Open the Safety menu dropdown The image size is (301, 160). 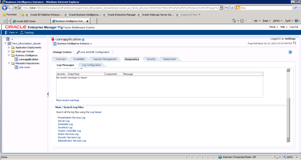277,21
